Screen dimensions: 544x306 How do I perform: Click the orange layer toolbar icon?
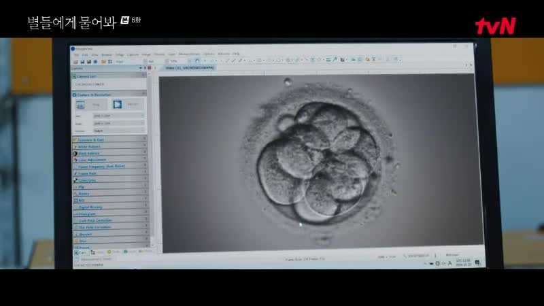tap(367, 59)
